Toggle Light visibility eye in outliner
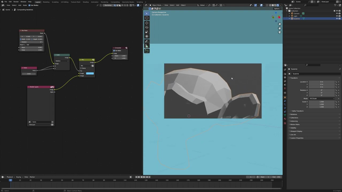This screenshot has height=192, width=342. pos(337,16)
